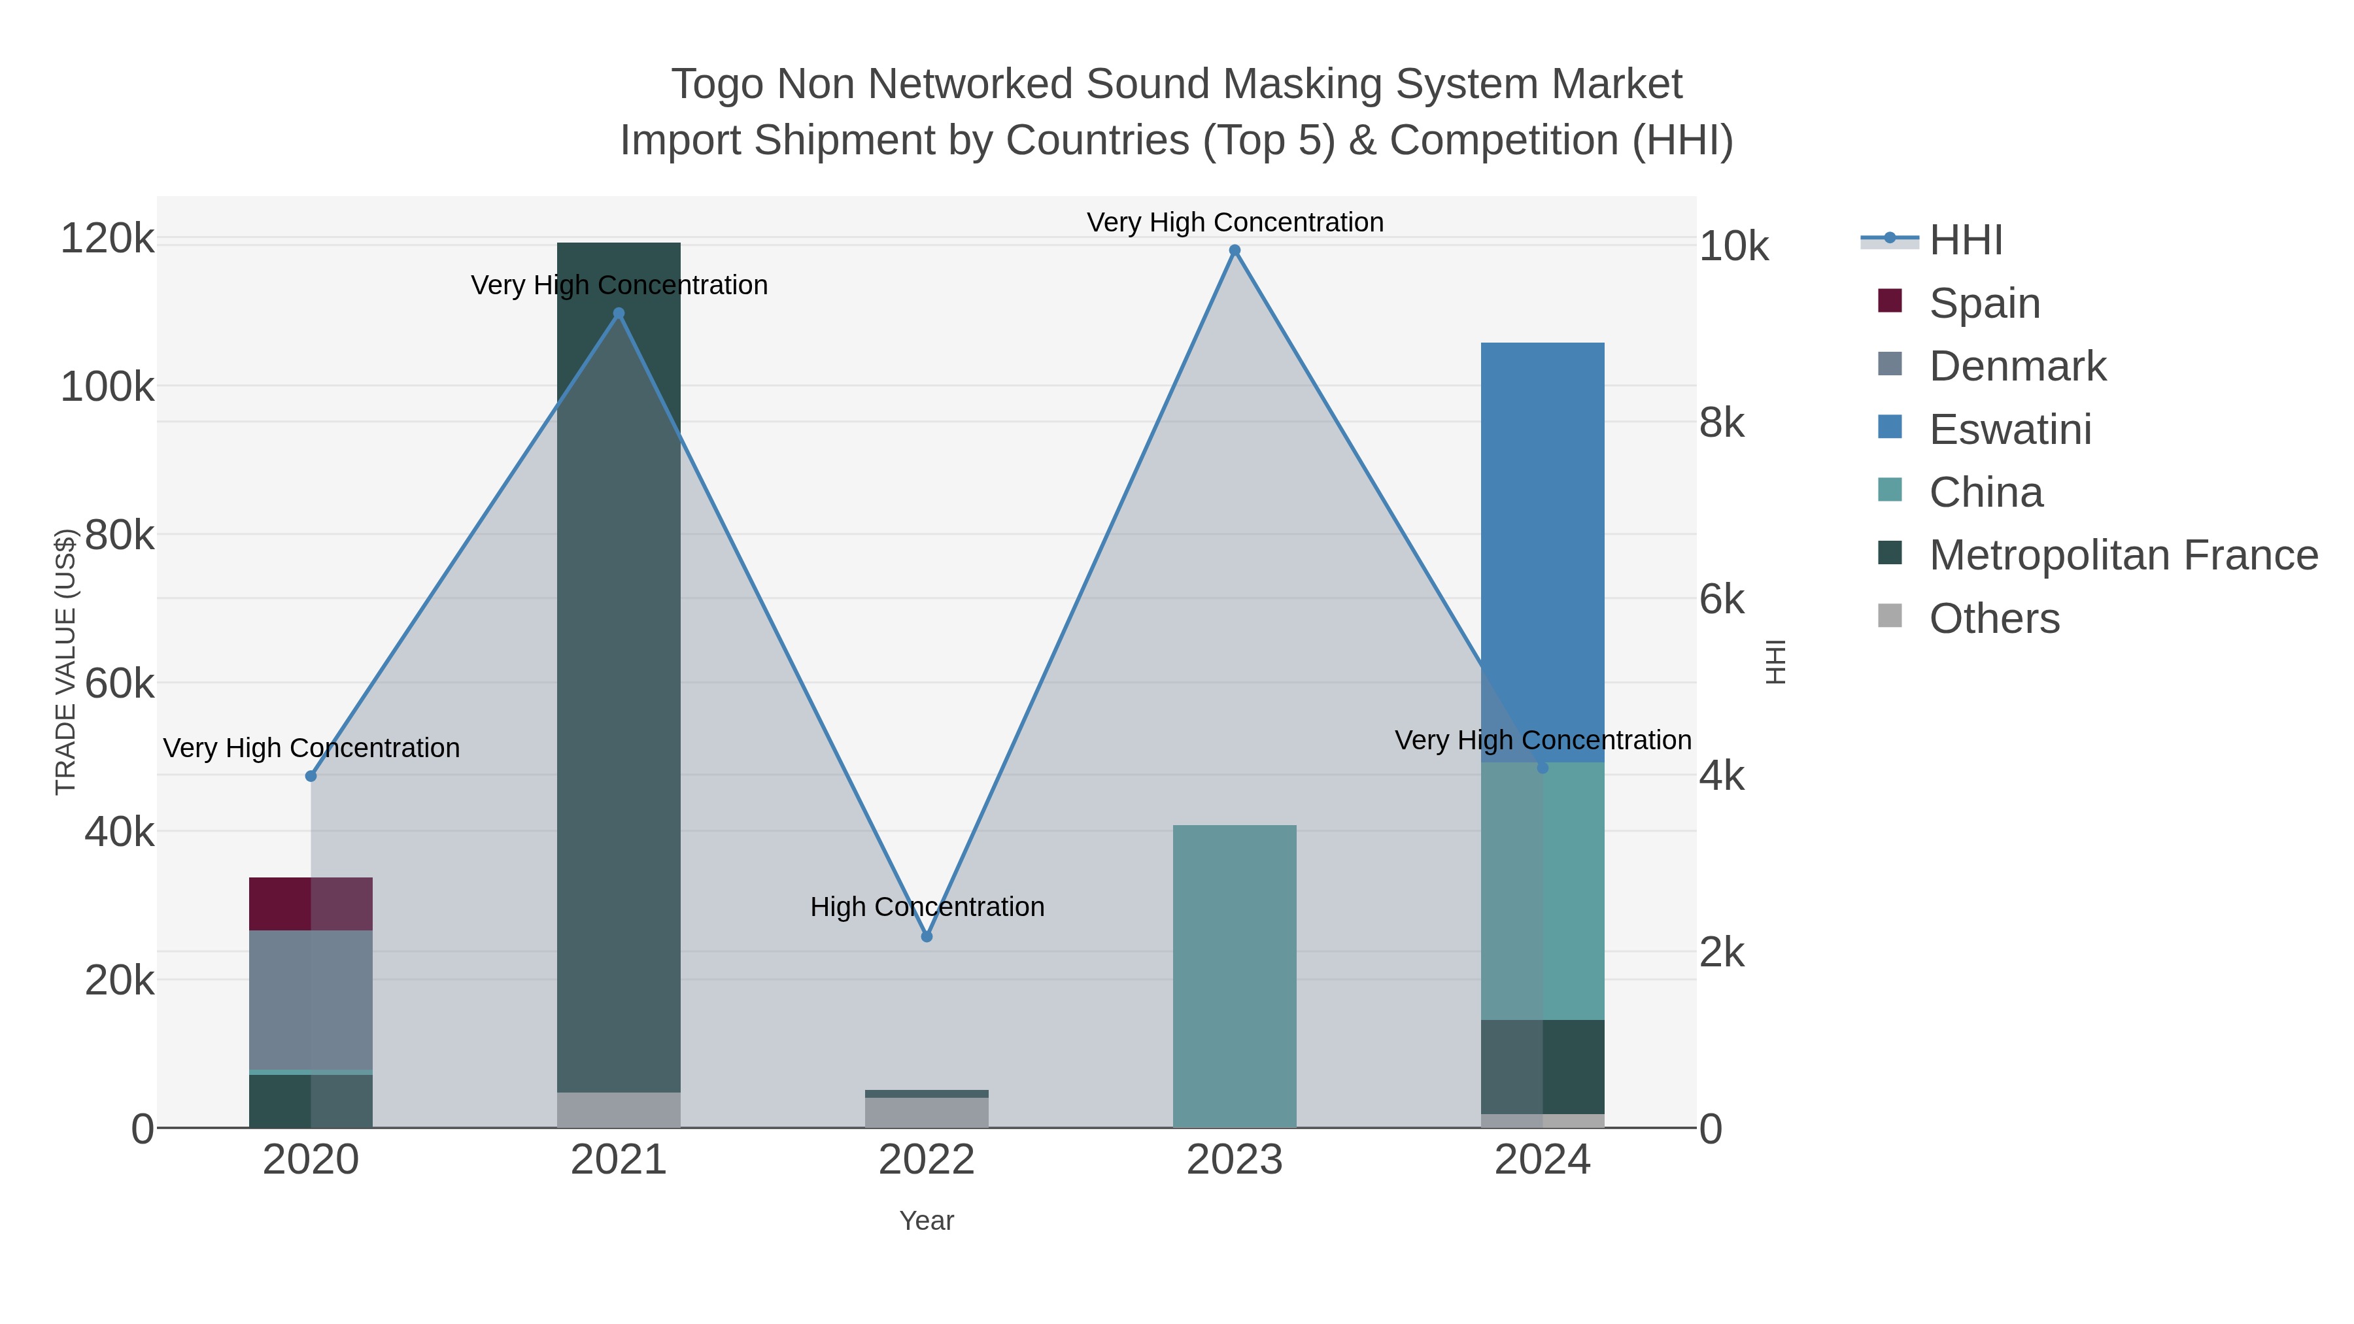Viewport: 2354px width, 1324px height.
Task: Click 'Very High Concentration' label above 2023
Action: 1235,222
